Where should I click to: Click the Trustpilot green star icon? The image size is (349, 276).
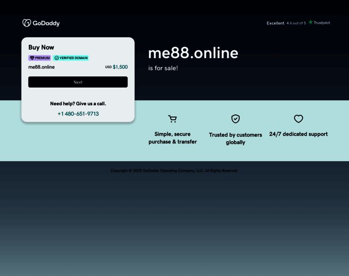(x=310, y=22)
